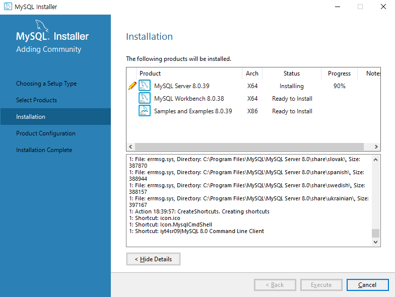Open the Product Configuration step
This screenshot has width=395, height=297.
(45, 133)
